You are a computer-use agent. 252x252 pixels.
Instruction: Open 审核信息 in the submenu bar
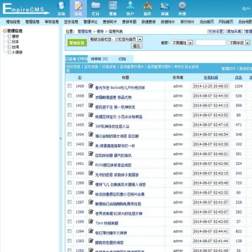(52, 22)
